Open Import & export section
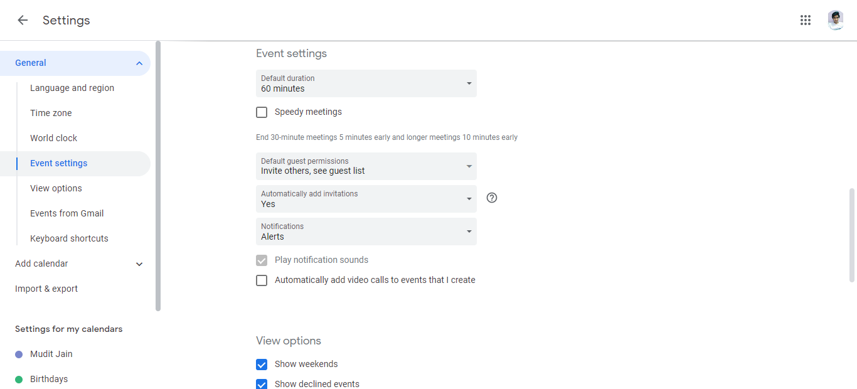Viewport: 857px width, 389px height. 46,289
